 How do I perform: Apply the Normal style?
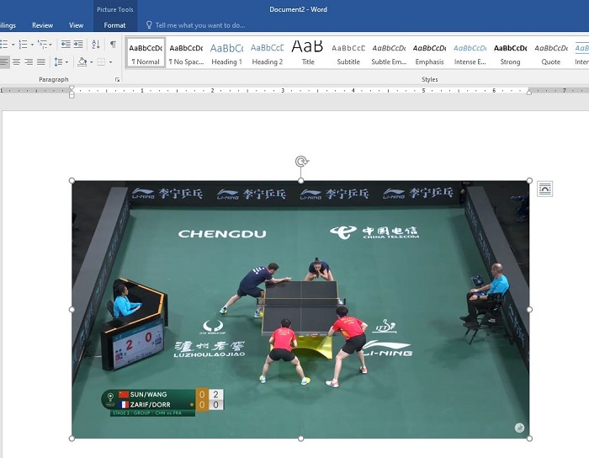click(x=146, y=53)
